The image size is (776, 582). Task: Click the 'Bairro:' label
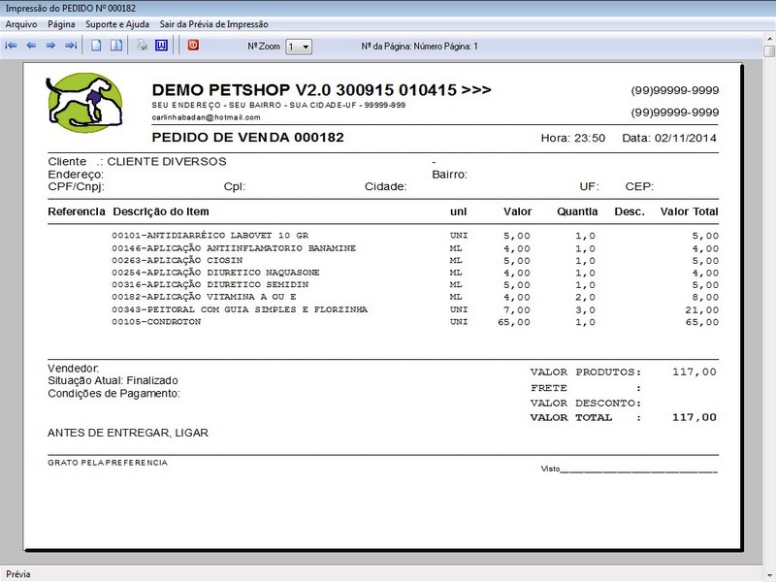pyautogui.click(x=449, y=175)
